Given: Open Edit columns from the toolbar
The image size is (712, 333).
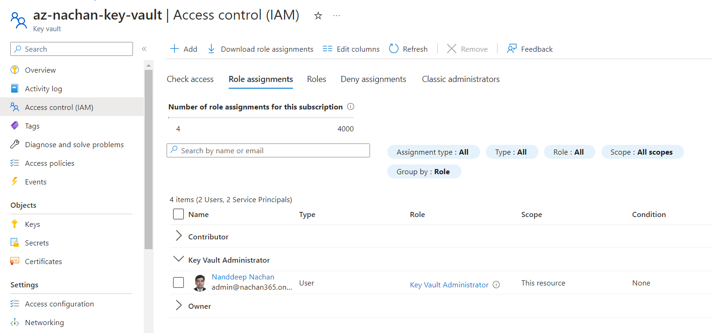Looking at the screenshot, I should [x=351, y=49].
